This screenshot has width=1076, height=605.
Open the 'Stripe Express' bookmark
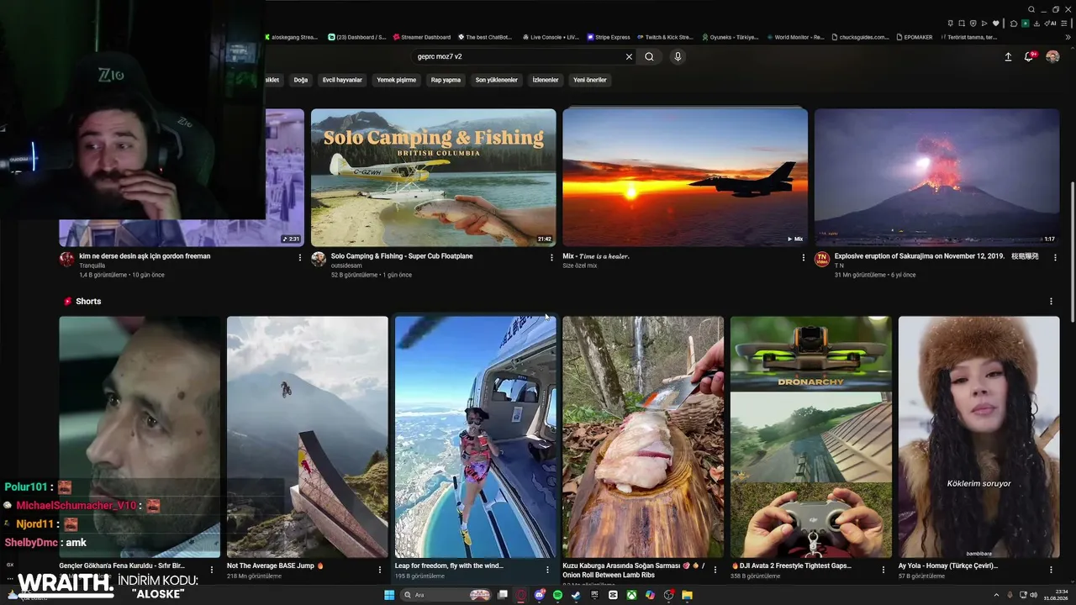pyautogui.click(x=609, y=37)
